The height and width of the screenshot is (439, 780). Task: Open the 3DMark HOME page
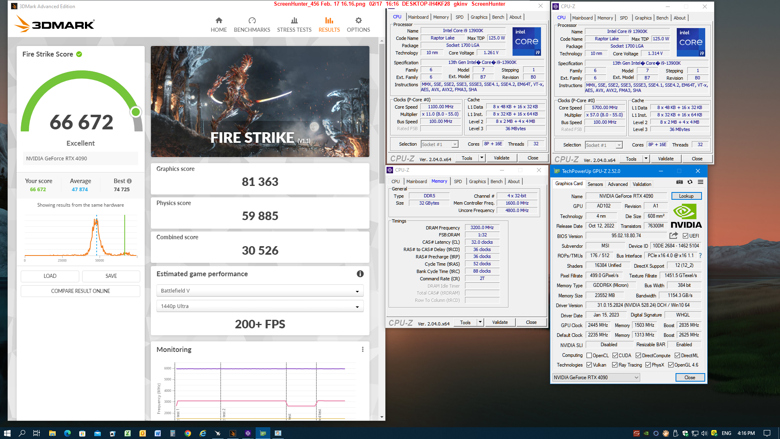(x=219, y=25)
